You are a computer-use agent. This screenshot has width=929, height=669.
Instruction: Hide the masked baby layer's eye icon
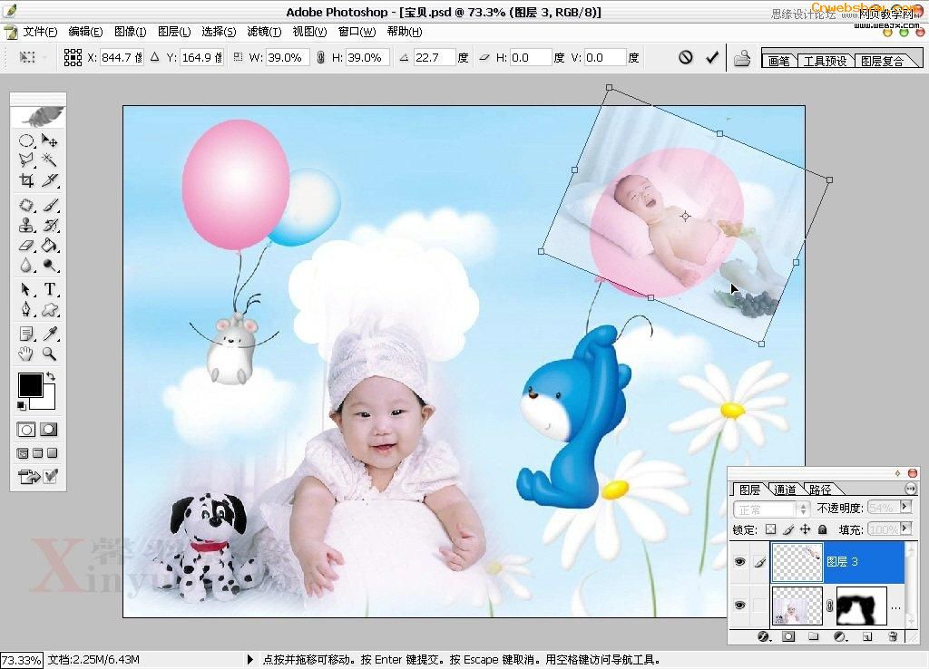[x=739, y=605]
